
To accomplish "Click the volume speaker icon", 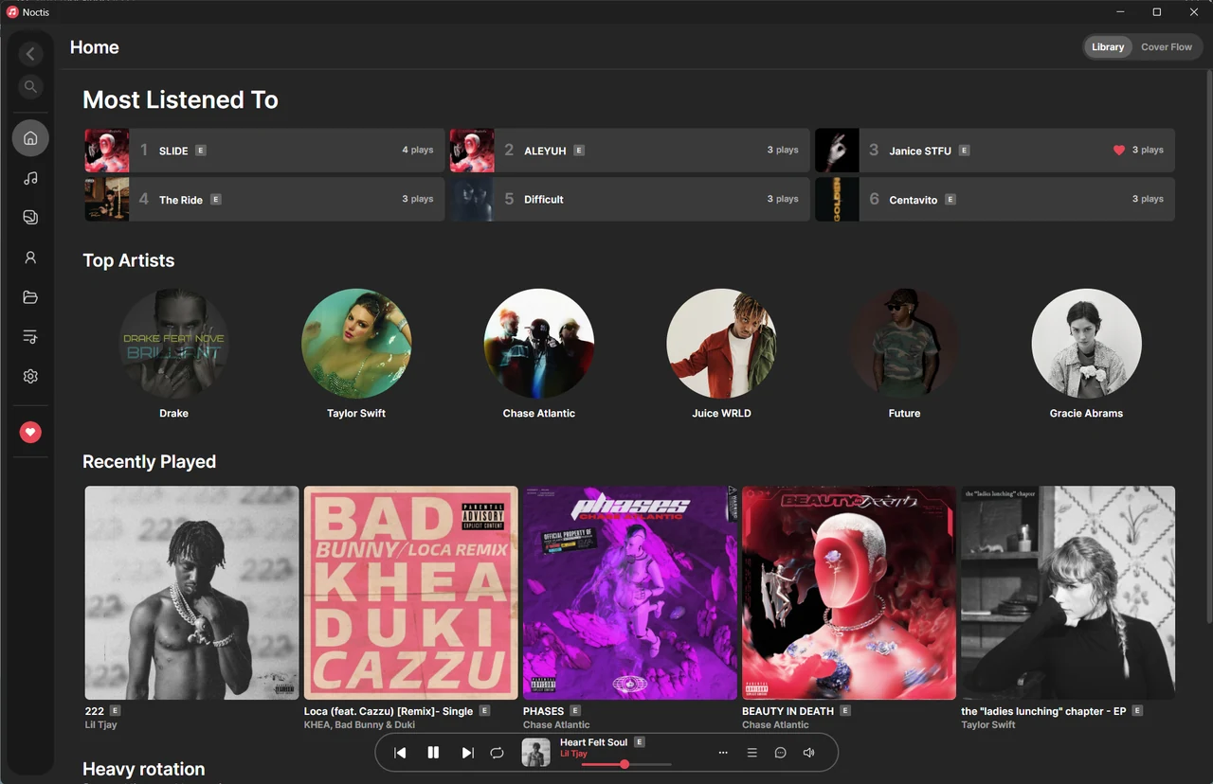I will click(809, 753).
